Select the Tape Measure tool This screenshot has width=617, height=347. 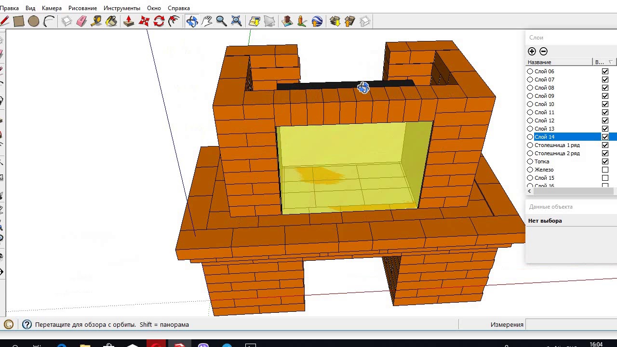(96, 21)
